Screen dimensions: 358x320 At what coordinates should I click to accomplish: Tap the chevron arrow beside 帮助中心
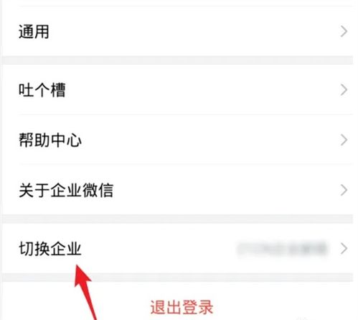click(344, 140)
